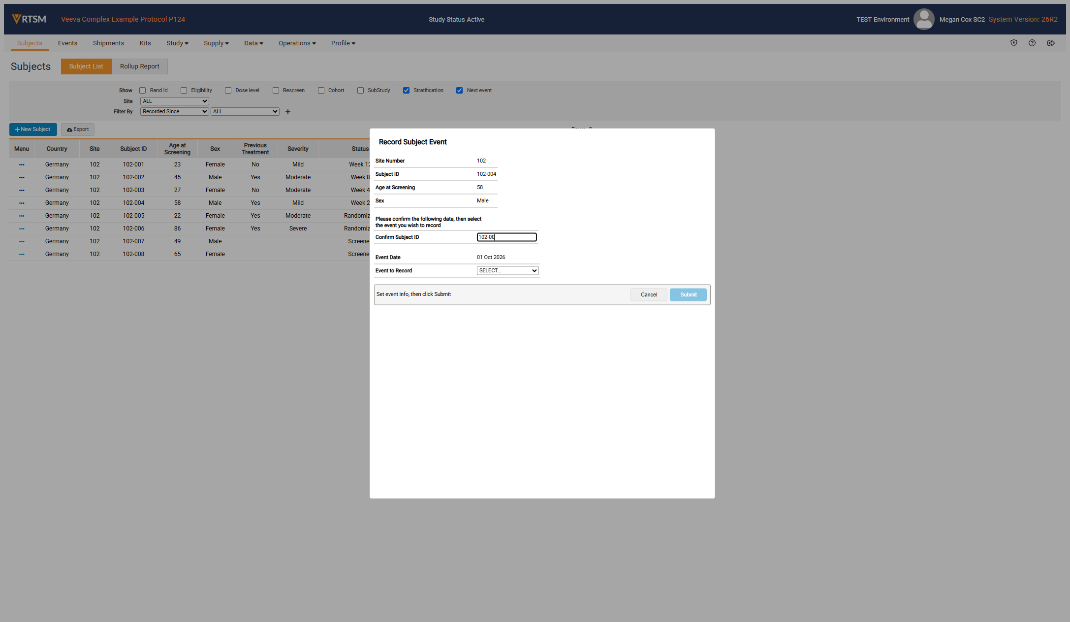Open row menu dots for subject 102-004
Screen dimensions: 1070x622
(x=22, y=203)
